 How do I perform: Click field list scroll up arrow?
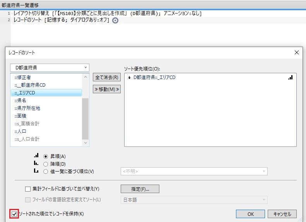[x=85, y=77]
